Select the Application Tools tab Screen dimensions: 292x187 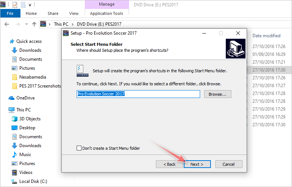(x=107, y=13)
